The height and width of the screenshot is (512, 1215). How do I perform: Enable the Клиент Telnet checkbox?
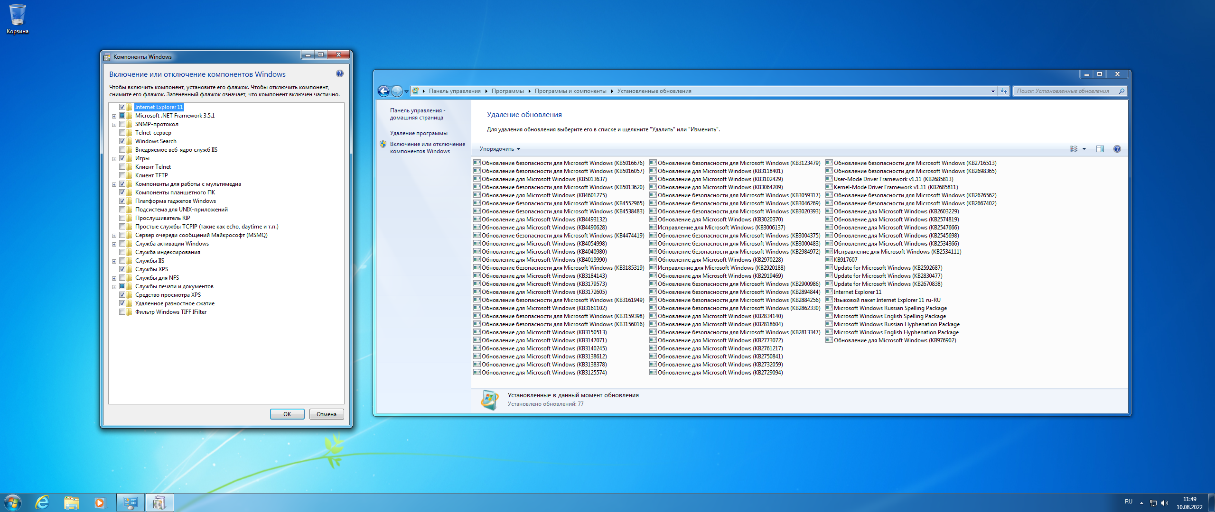click(x=122, y=167)
